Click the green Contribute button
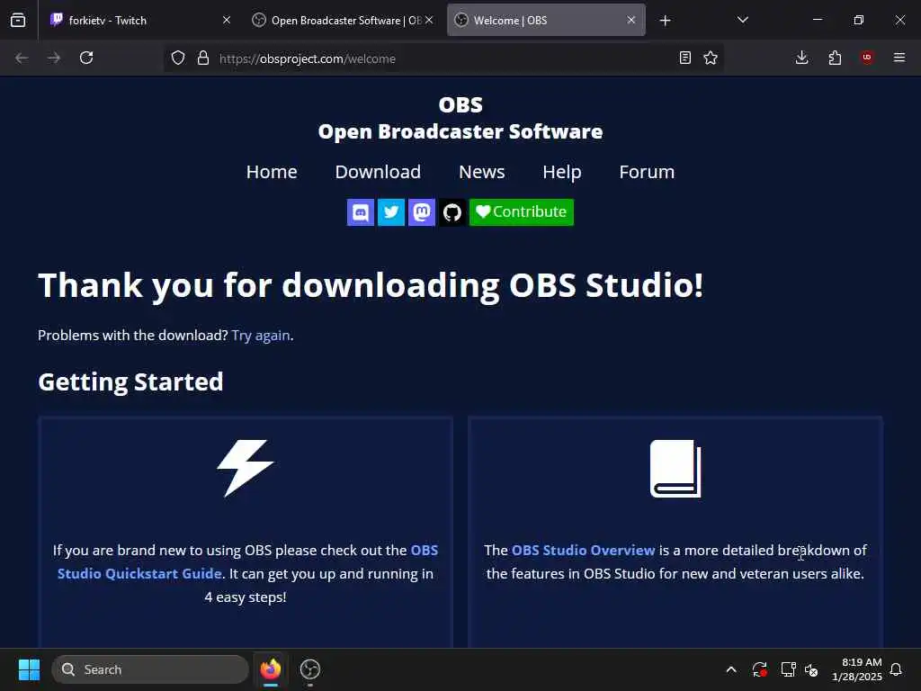The width and height of the screenshot is (921, 691). [521, 212]
